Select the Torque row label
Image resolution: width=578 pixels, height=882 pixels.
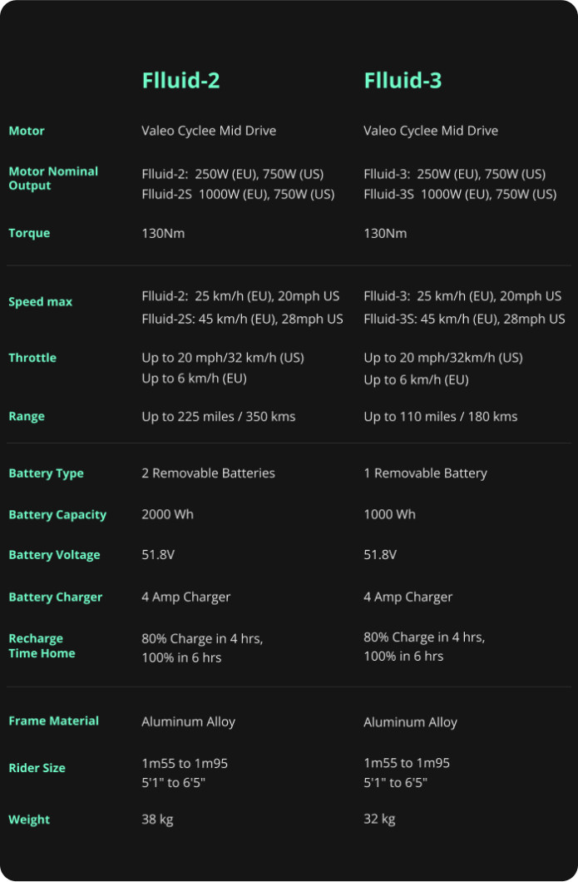point(29,233)
